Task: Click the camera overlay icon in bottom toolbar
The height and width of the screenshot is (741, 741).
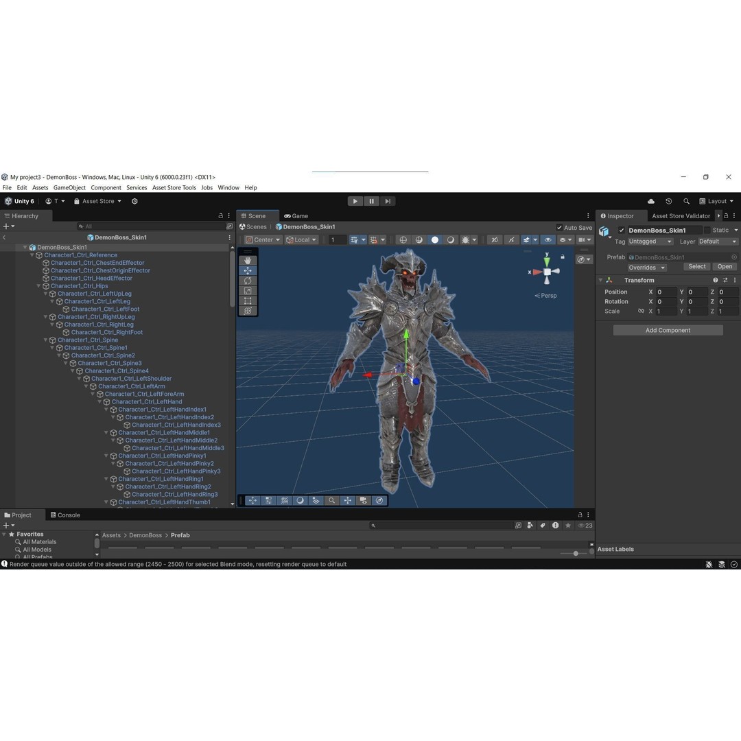Action: [x=364, y=500]
